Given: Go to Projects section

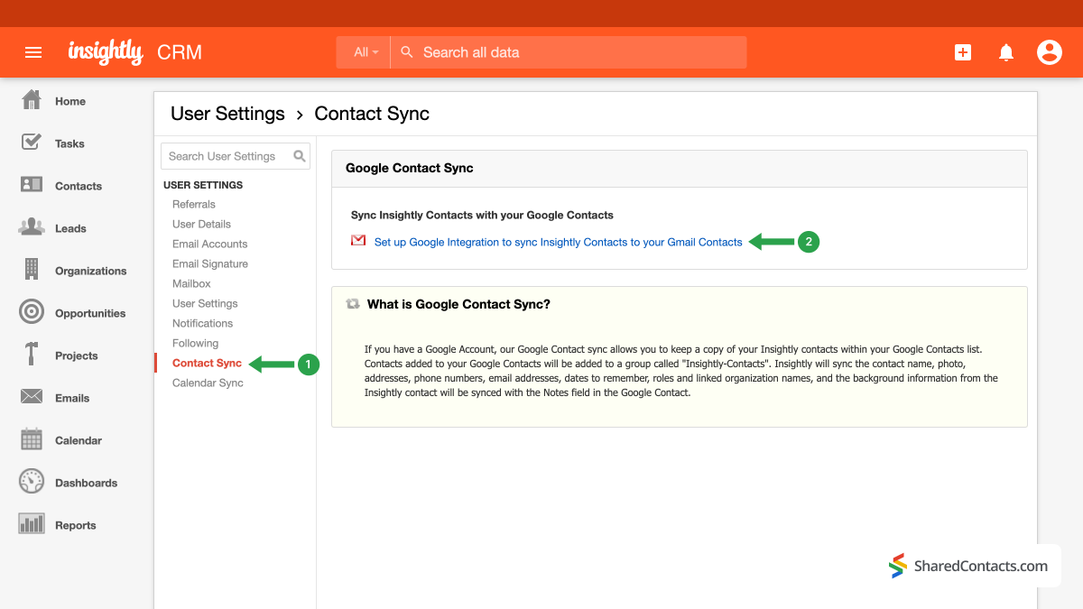Looking at the screenshot, I should 76,356.
